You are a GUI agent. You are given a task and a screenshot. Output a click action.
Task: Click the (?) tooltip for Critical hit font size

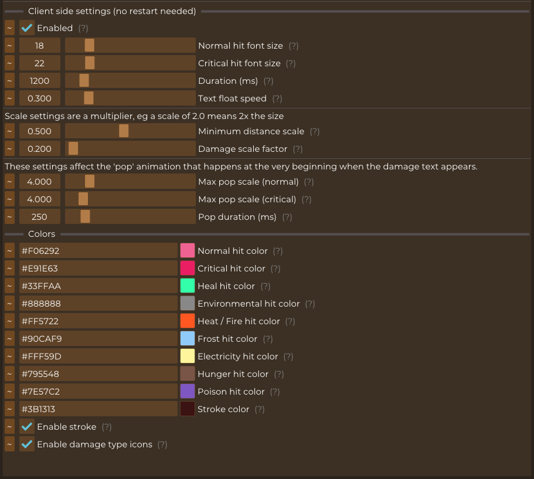coord(291,63)
